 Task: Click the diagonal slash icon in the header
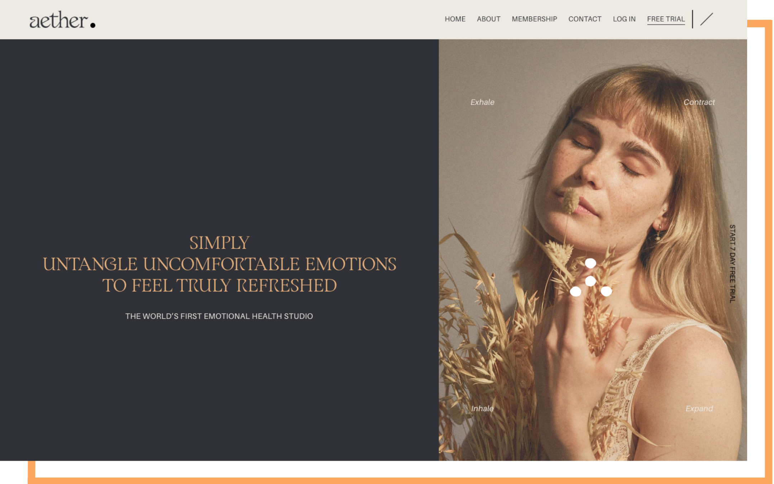point(706,19)
